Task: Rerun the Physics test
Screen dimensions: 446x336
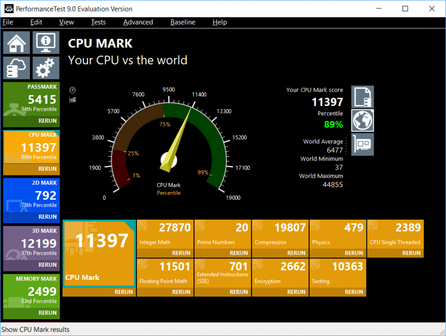Action: click(337, 253)
